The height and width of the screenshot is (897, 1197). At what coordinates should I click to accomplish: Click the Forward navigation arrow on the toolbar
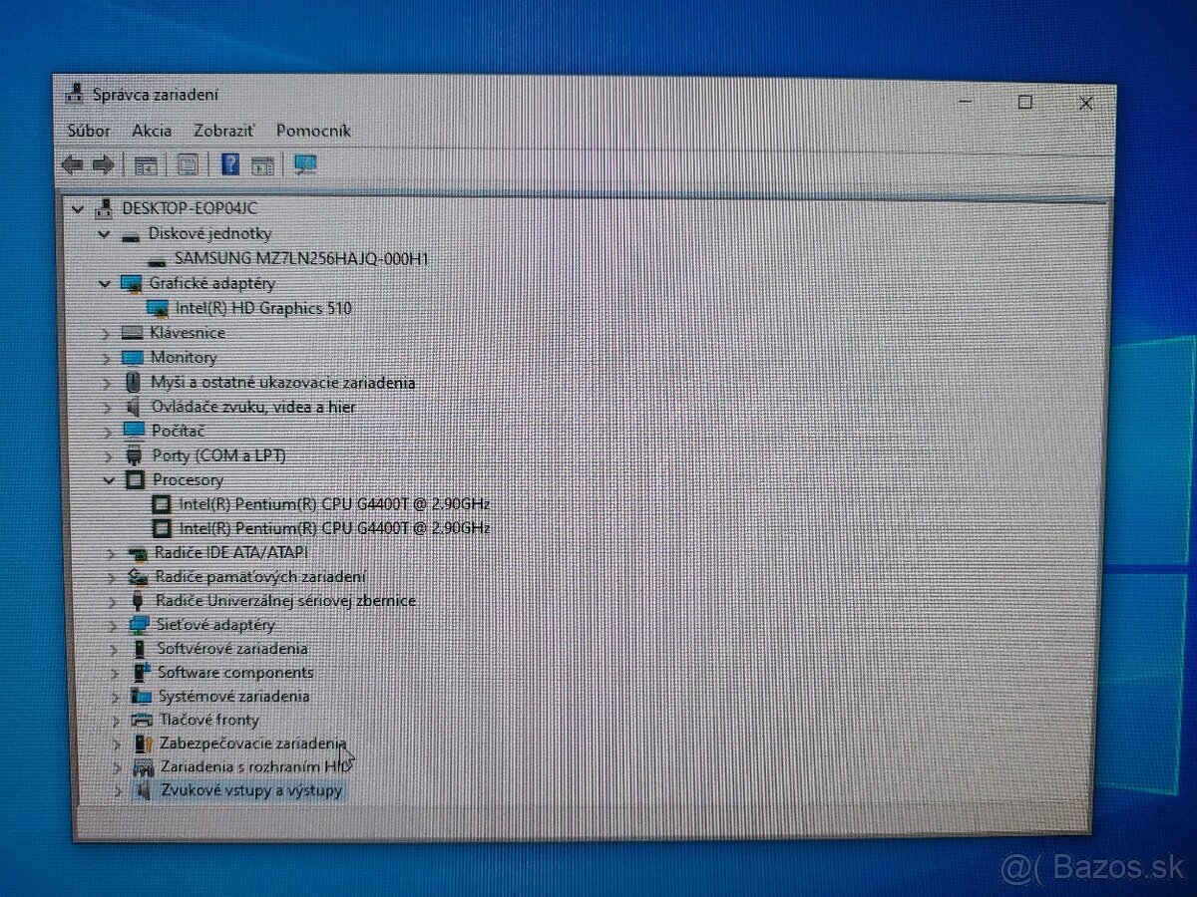[x=103, y=164]
